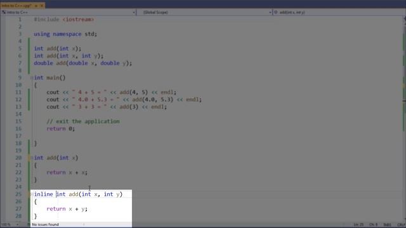The image size is (406, 228).
Task: Click 'double add(double x, double y);' on line 7
Action: pos(83,63)
